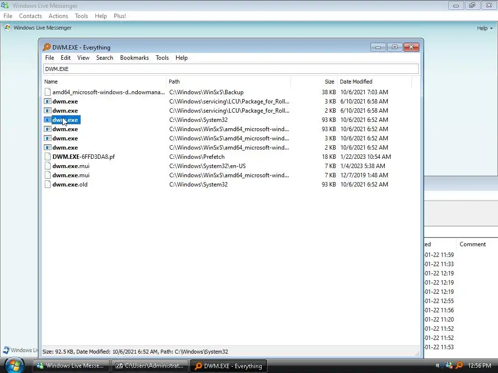Click the Messenger icon in system tray
This screenshot has height=373, width=498.
(449, 365)
